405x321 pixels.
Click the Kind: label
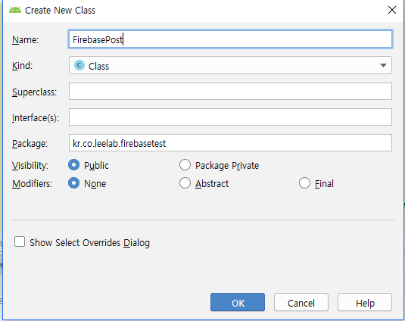point(23,66)
